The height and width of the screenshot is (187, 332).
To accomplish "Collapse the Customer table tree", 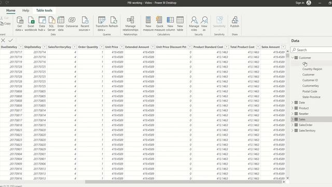I will tap(293, 58).
